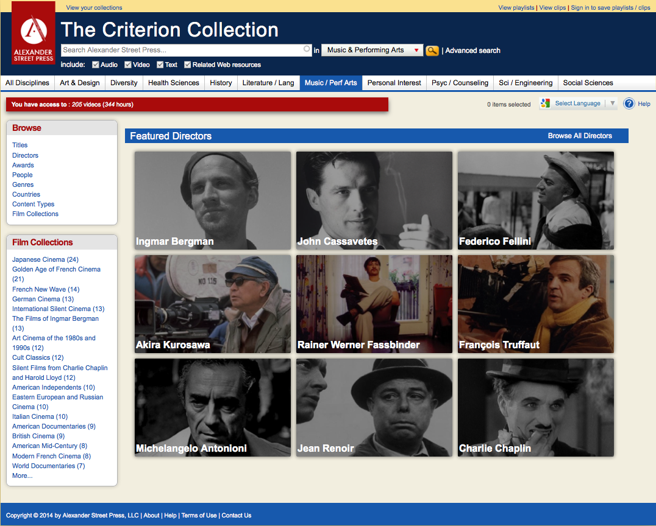
Task: Click the Advanced search link
Action: pyautogui.click(x=472, y=51)
